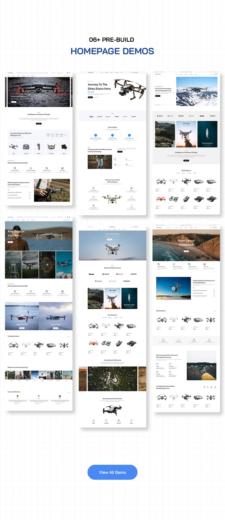Click Customer Reviews carousel arrows
225x520 pixels.
point(68,392)
